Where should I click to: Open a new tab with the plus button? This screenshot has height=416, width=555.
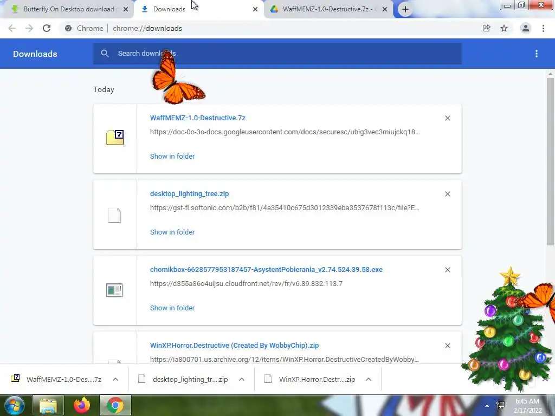tap(405, 9)
